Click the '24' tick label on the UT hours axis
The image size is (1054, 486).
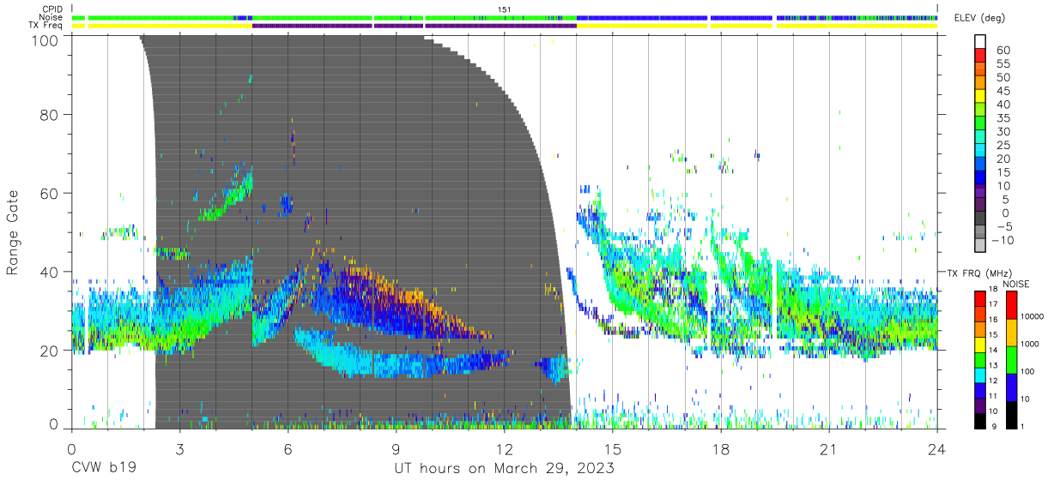pyautogui.click(x=937, y=449)
